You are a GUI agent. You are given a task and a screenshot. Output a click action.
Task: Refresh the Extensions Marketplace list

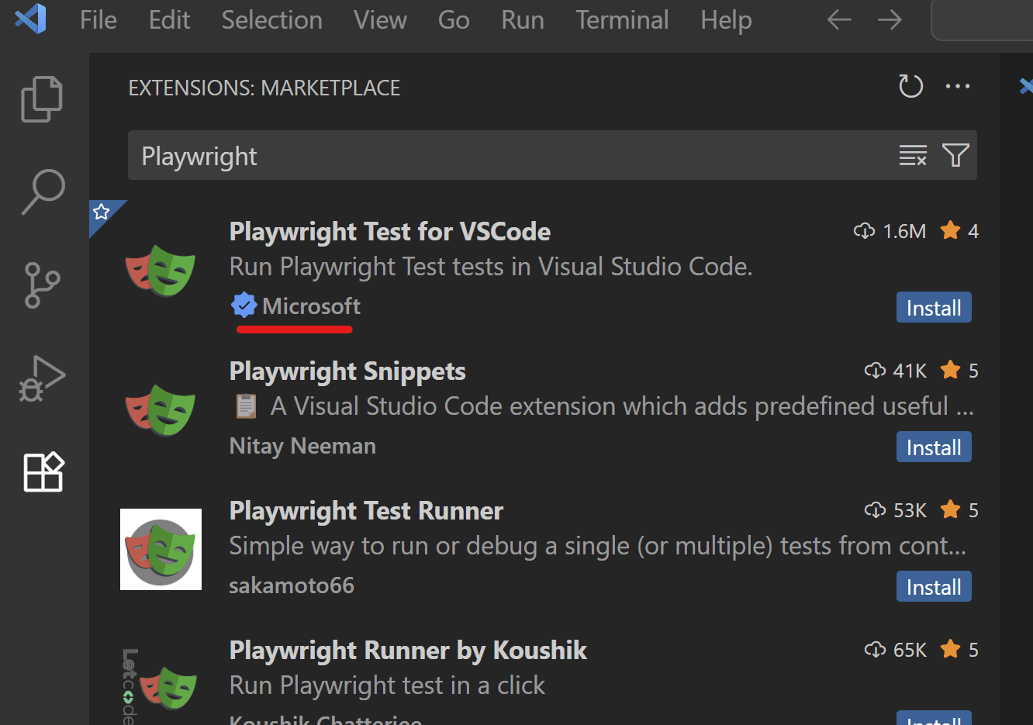(910, 86)
